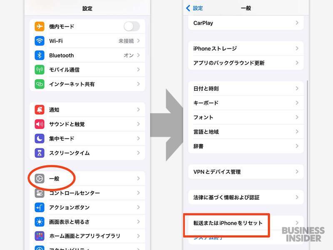Open chevron on 辞書 row
Image resolution: width=333 pixels, height=250 pixels.
297,146
